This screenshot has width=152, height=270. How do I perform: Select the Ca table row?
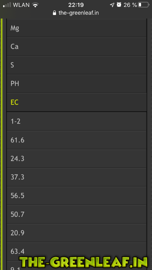(x=77, y=47)
